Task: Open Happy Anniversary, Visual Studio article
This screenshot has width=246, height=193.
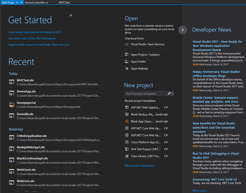Action: 216,74
